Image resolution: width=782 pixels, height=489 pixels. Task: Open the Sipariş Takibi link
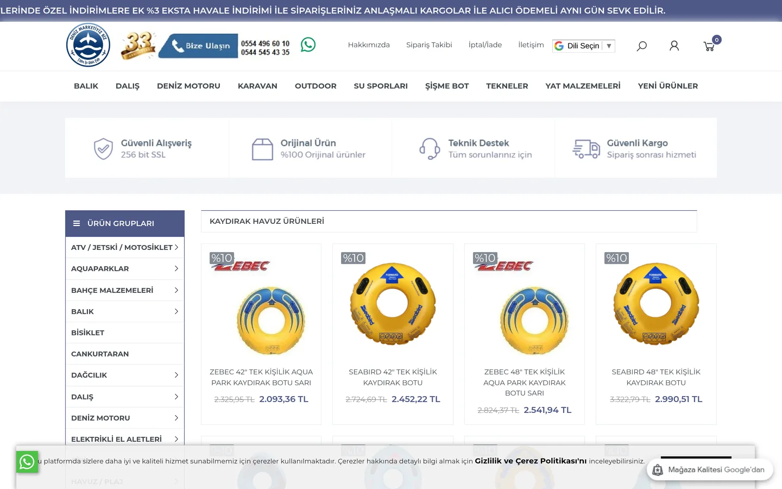pos(429,45)
